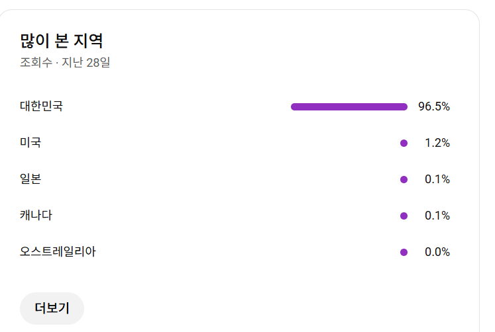495x332 pixels.
Task: Click the purple dot beside 미국
Action: pyautogui.click(x=404, y=143)
